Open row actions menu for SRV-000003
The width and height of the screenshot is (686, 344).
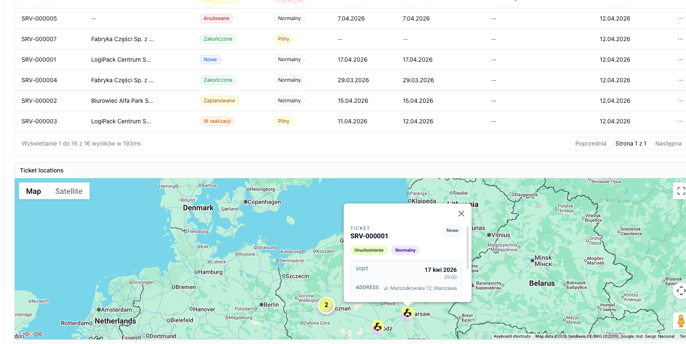coord(680,121)
